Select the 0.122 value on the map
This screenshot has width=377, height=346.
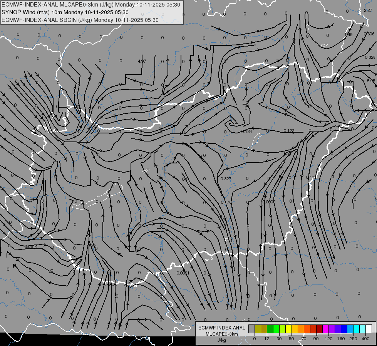pyautogui.click(x=289, y=131)
